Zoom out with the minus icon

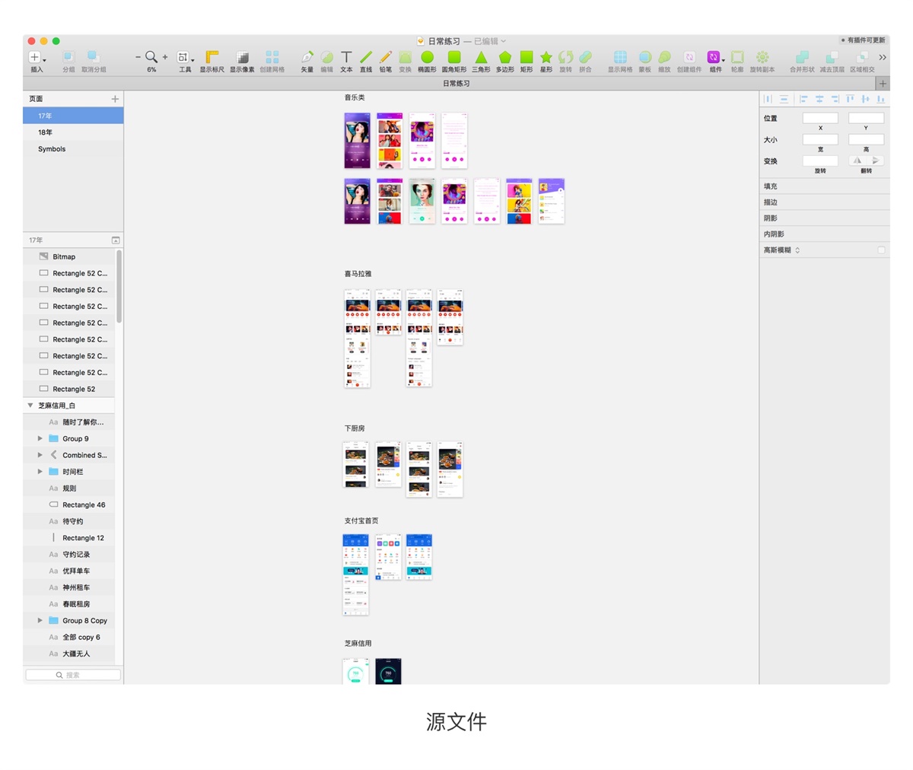138,57
